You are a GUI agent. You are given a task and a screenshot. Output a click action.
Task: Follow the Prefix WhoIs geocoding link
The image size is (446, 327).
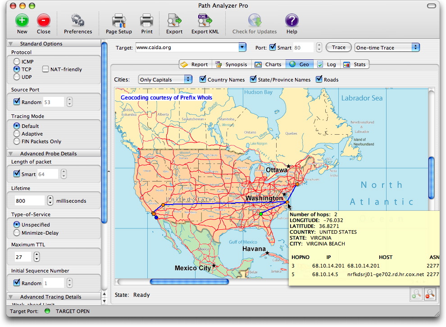coord(166,98)
